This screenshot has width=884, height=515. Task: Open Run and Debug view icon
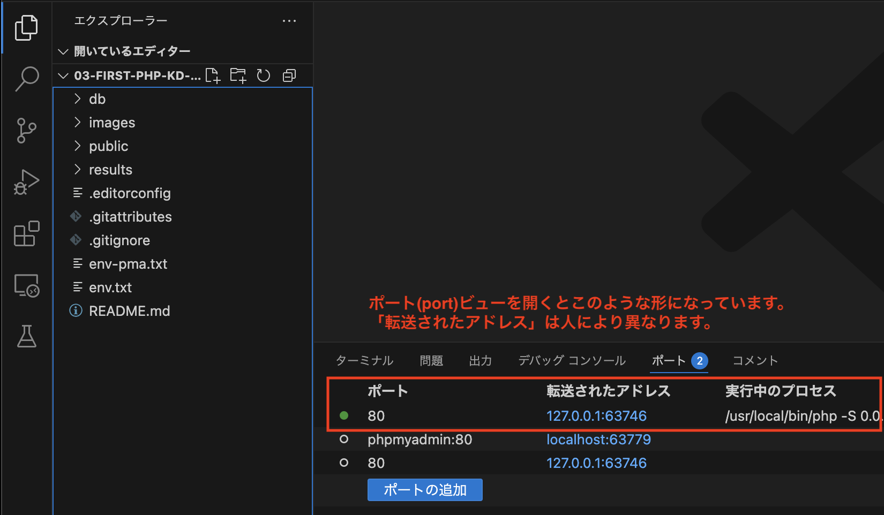click(x=26, y=183)
